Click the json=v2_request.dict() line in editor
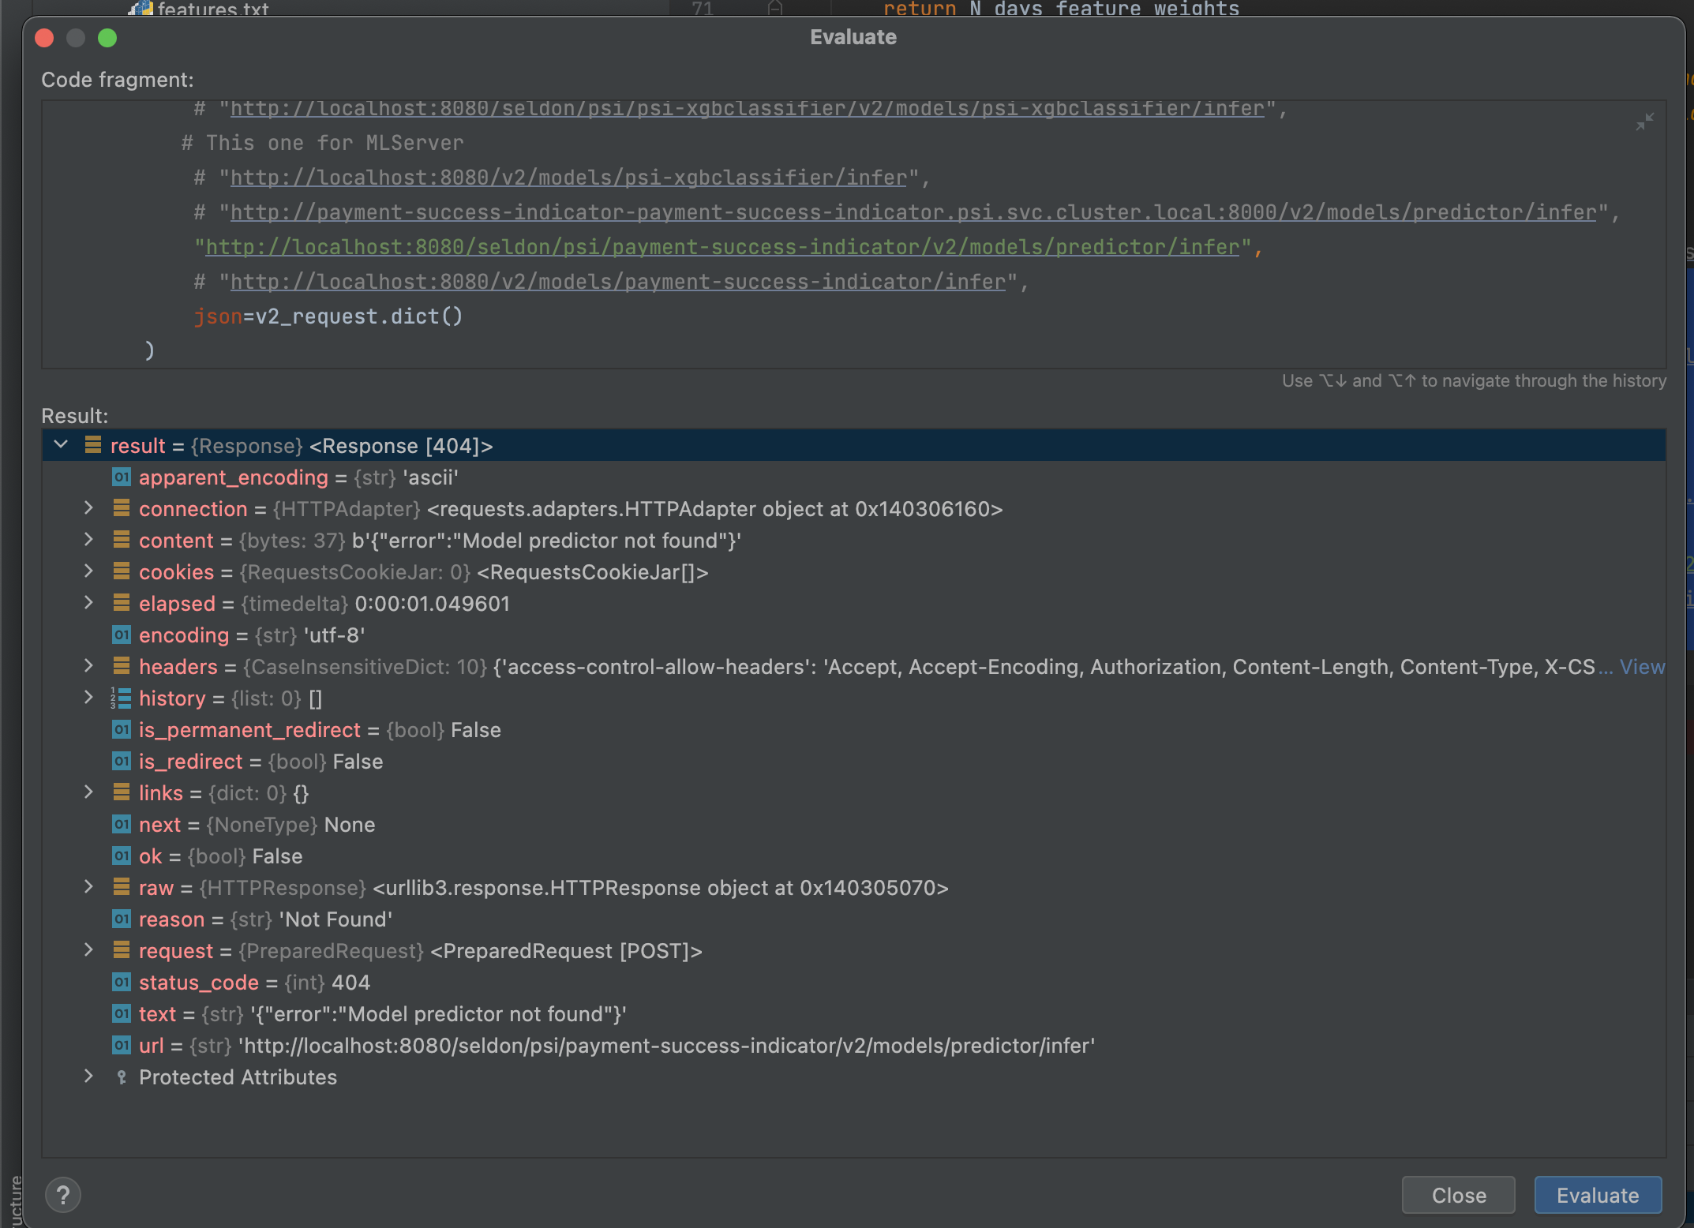 pyautogui.click(x=328, y=316)
